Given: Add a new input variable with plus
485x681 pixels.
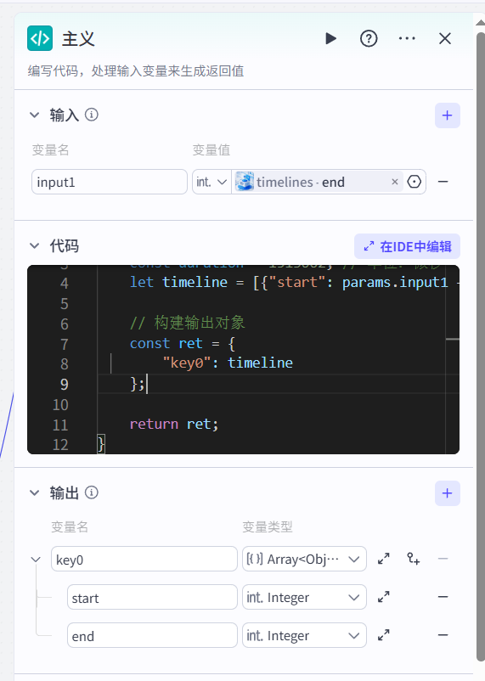Looking at the screenshot, I should (447, 115).
